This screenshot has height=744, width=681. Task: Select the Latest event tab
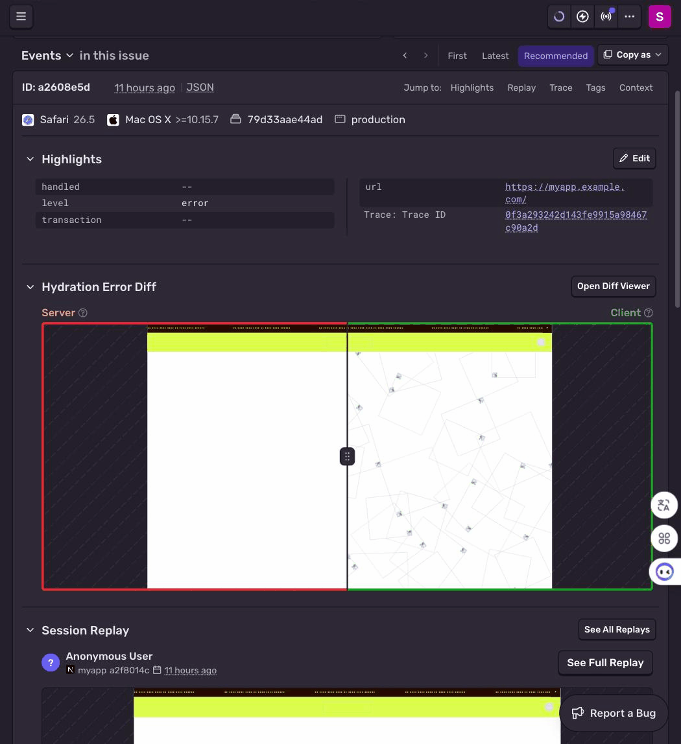(x=496, y=56)
